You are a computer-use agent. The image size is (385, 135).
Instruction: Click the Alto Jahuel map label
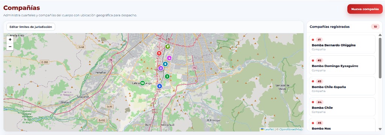click(x=167, y=125)
